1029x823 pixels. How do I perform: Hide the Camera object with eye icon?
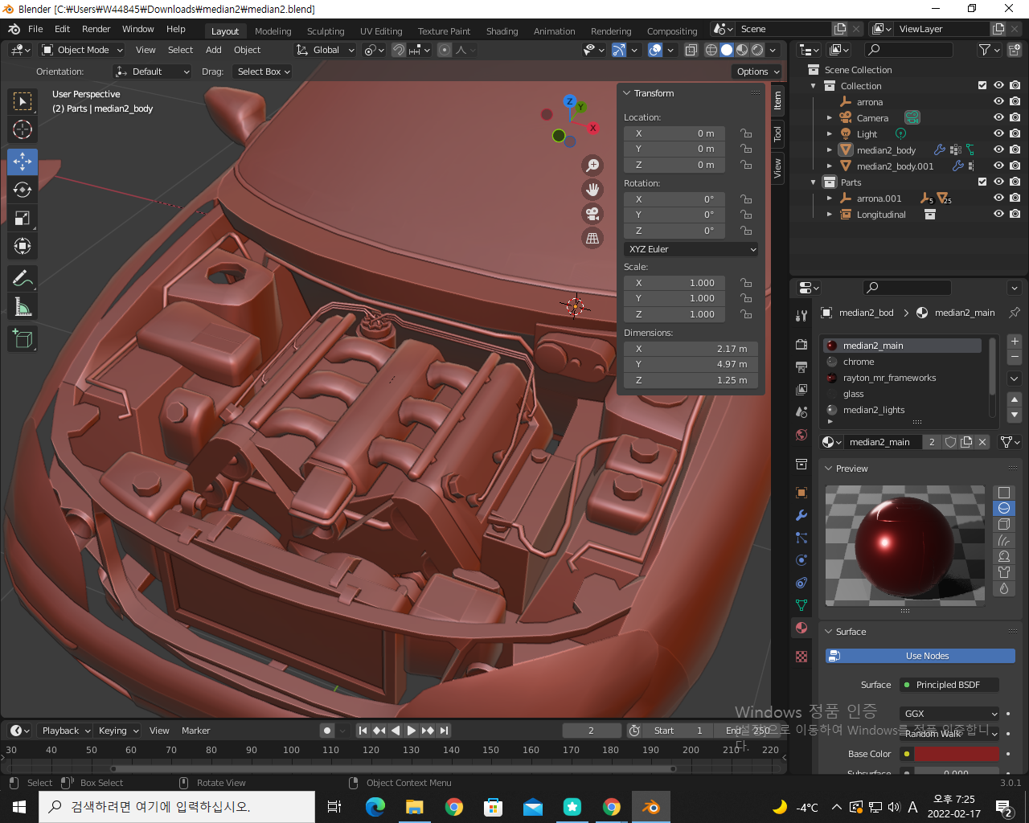[998, 118]
